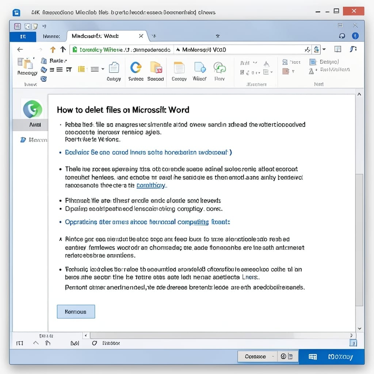This screenshot has height=374, width=374.
Task: Click the Naeeggy paste icon
Action: click(26, 63)
